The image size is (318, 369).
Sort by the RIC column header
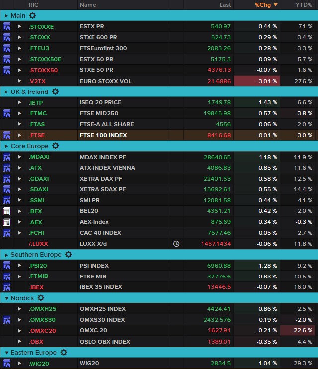[34, 5]
